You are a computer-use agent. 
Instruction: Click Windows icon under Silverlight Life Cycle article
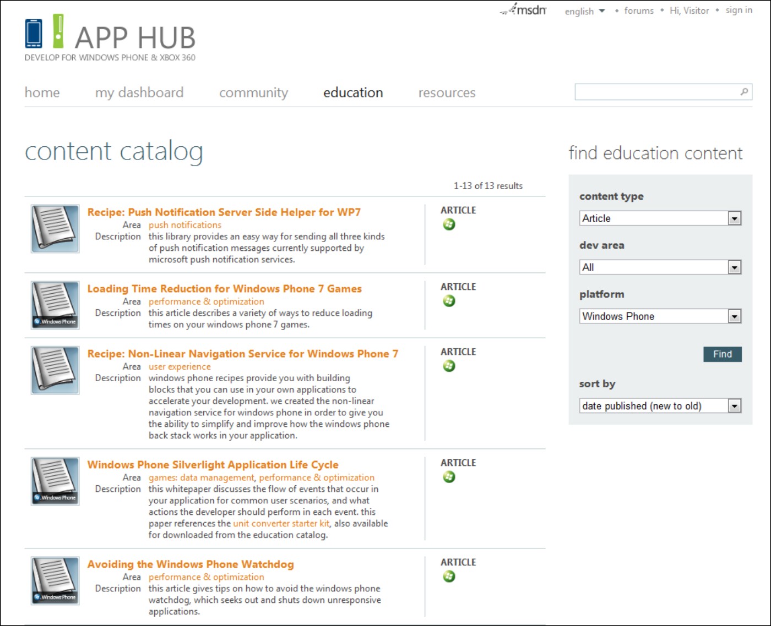click(x=449, y=477)
